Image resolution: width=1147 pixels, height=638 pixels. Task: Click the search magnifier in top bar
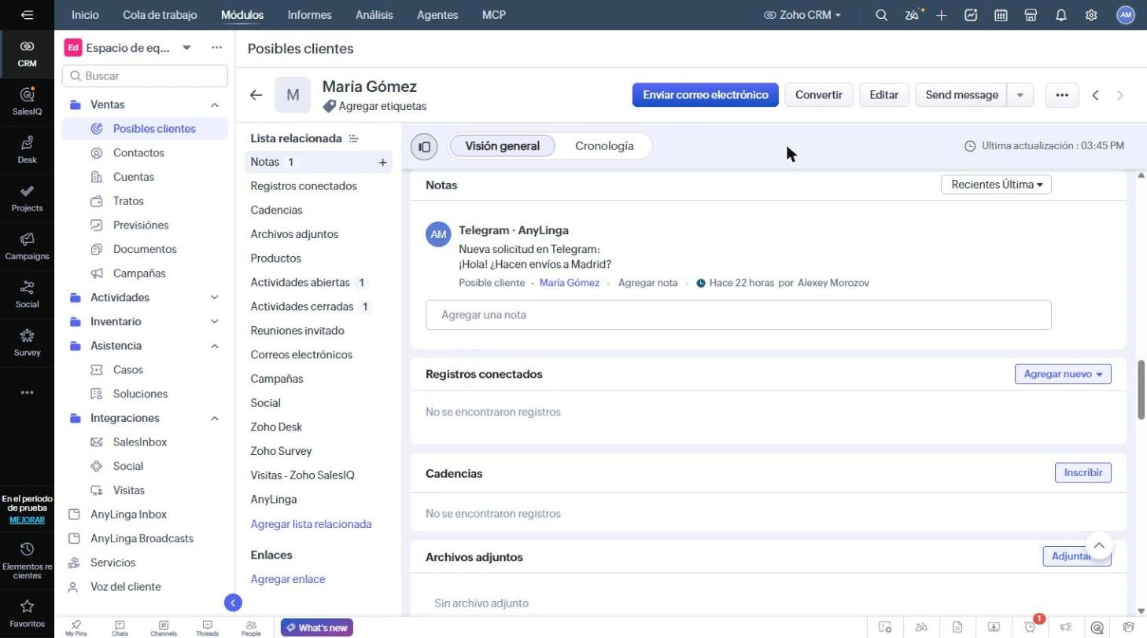882,15
